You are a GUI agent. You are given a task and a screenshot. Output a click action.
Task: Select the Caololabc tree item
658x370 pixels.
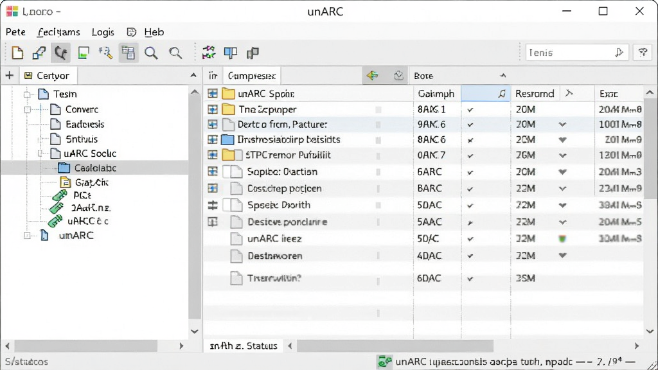point(95,168)
